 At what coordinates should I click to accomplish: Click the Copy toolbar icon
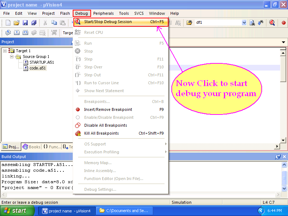click(54, 22)
